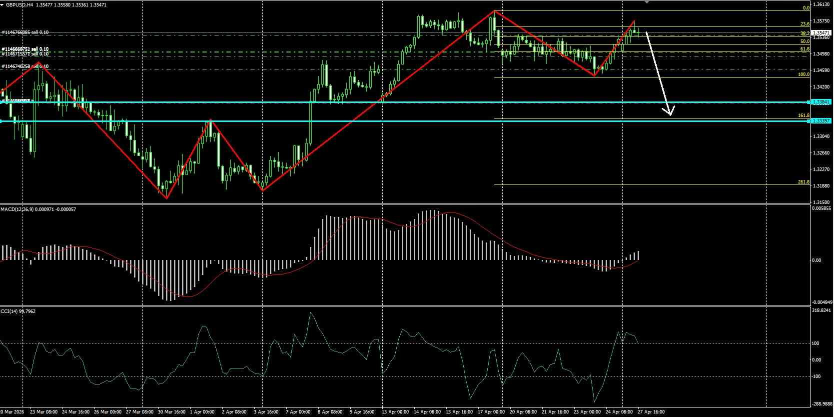Select the Fibonacci 61.8 level label
834x417 pixels.
pyautogui.click(x=805, y=49)
